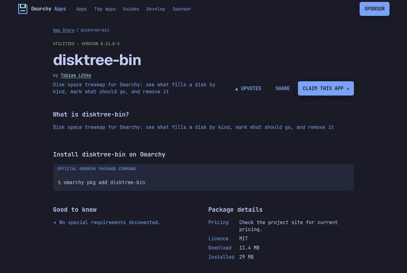Image resolution: width=407 pixels, height=273 pixels.
Task: Click the blue SPONSOR button
Action: coord(374,9)
